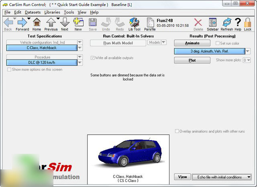Navigate Forward with the blue arrow
Image resolution: width=257 pixels, height=187 pixels.
click(22, 24)
